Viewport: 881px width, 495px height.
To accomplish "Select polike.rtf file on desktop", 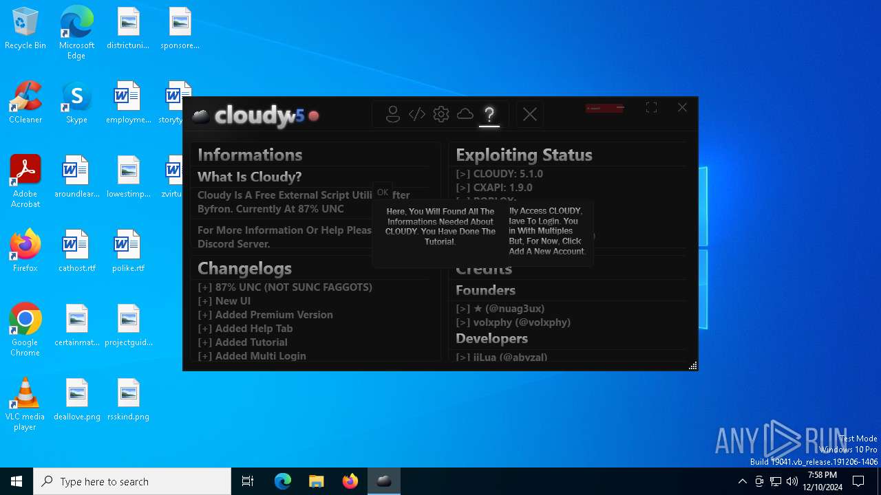I will [128, 251].
